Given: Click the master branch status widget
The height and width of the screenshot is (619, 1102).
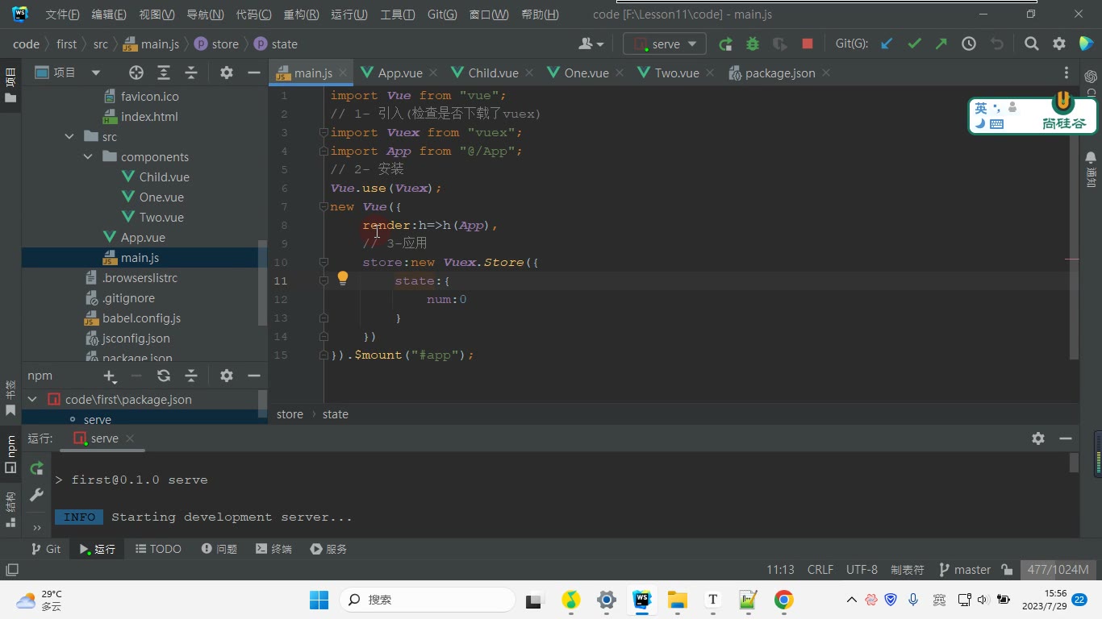Looking at the screenshot, I should 964,570.
